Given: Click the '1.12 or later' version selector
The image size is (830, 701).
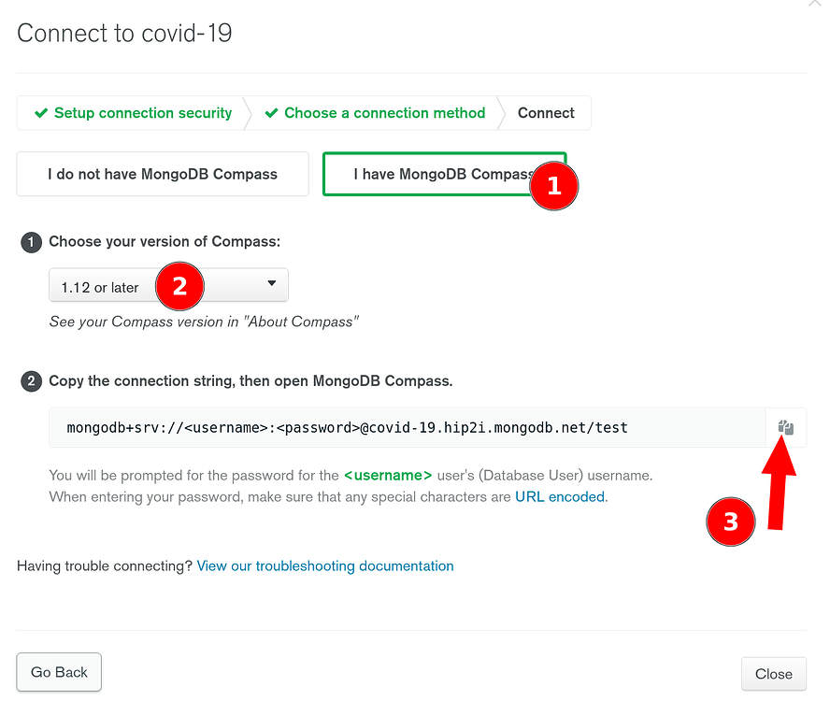Looking at the screenshot, I should pyautogui.click(x=168, y=285).
